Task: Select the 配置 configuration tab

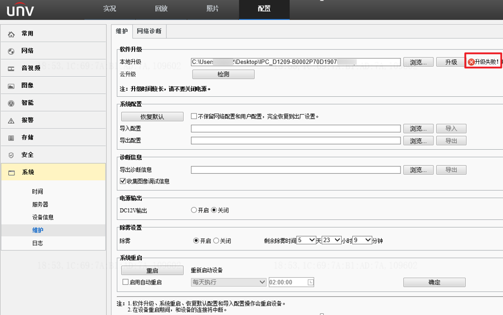Action: pos(264,9)
